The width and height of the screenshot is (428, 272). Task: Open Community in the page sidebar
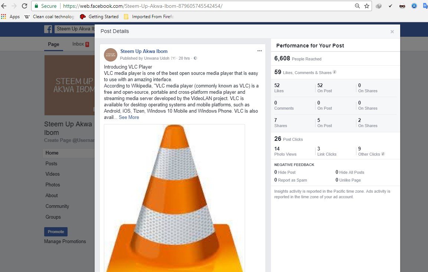coord(57,206)
